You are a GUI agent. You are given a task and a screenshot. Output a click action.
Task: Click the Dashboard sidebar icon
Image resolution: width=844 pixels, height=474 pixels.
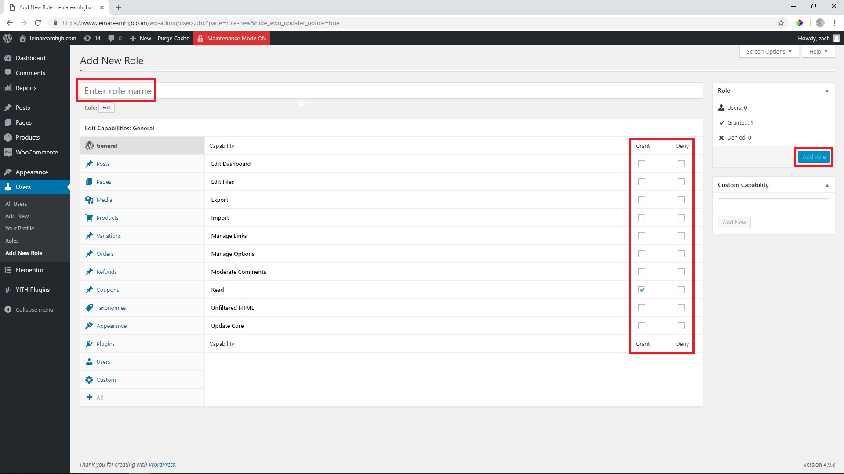tap(8, 58)
